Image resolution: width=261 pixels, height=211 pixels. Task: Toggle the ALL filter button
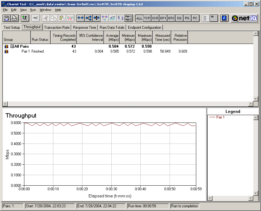pos(139,18)
